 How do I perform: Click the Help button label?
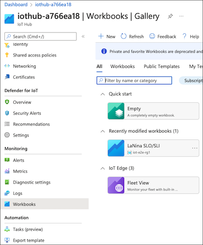[194, 36]
